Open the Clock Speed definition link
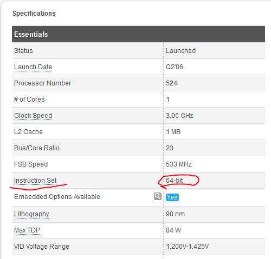 tap(33, 116)
